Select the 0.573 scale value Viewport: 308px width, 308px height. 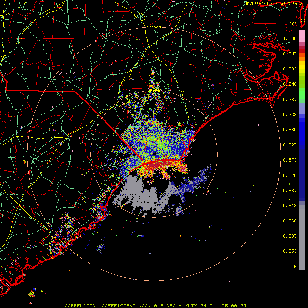click(290, 160)
